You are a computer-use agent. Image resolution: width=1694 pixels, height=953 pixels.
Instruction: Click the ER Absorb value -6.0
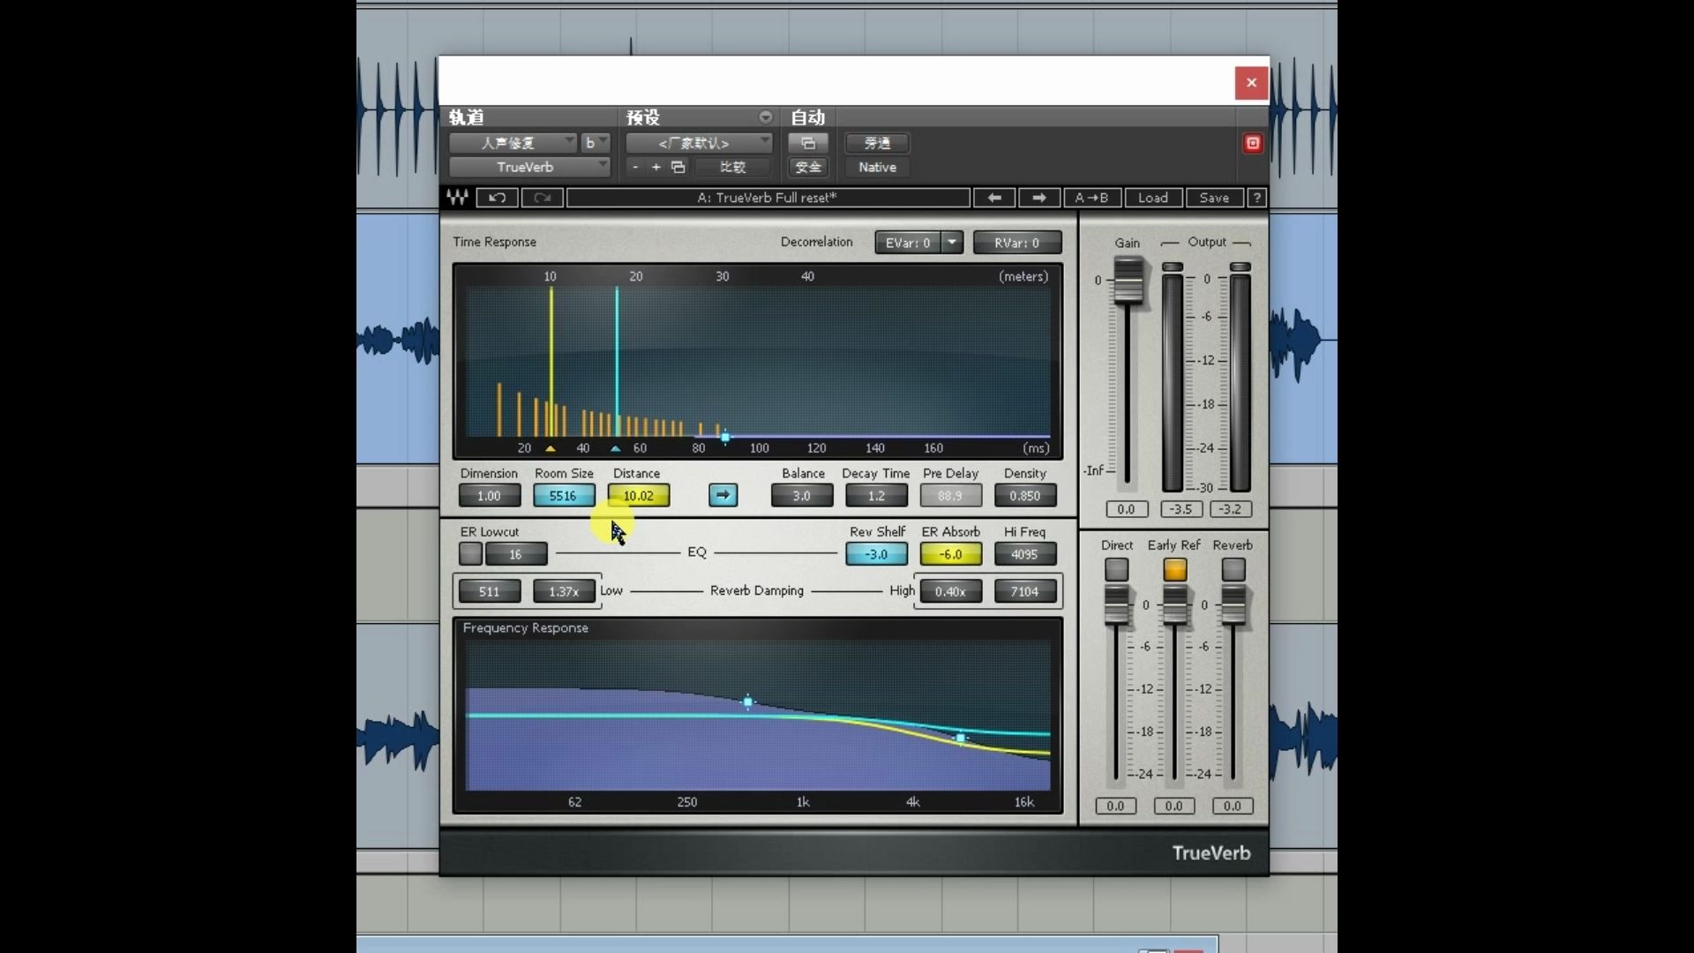click(950, 554)
